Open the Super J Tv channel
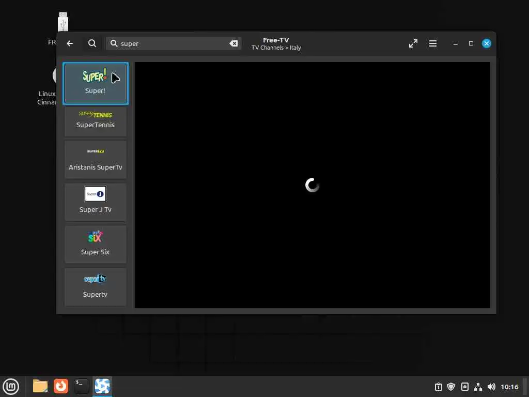 click(96, 202)
